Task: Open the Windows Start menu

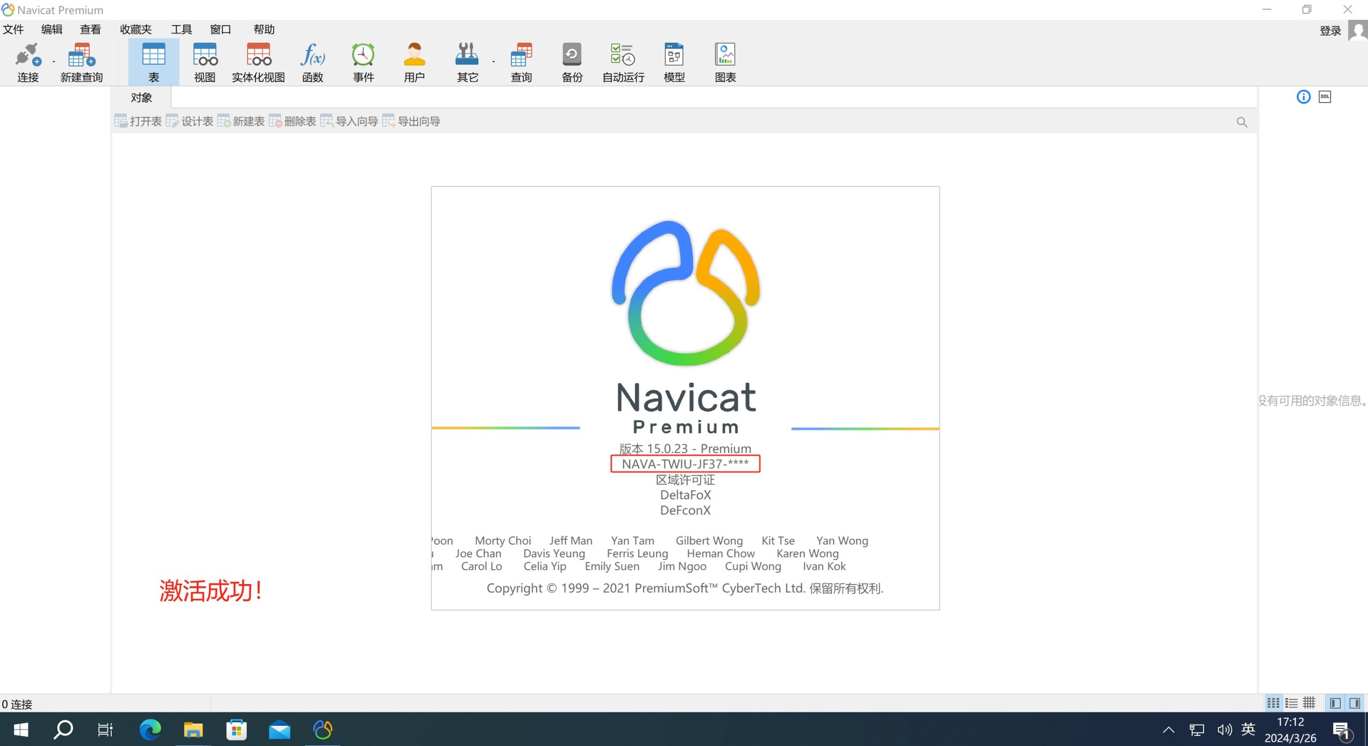Action: pos(20,729)
